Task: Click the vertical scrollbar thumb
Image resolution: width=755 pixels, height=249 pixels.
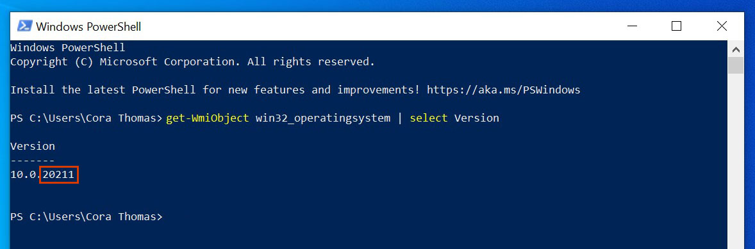Action: [x=735, y=65]
